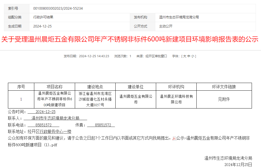Click the source 经开区审批窗口
261x168 pixels.
[x=156, y=56]
